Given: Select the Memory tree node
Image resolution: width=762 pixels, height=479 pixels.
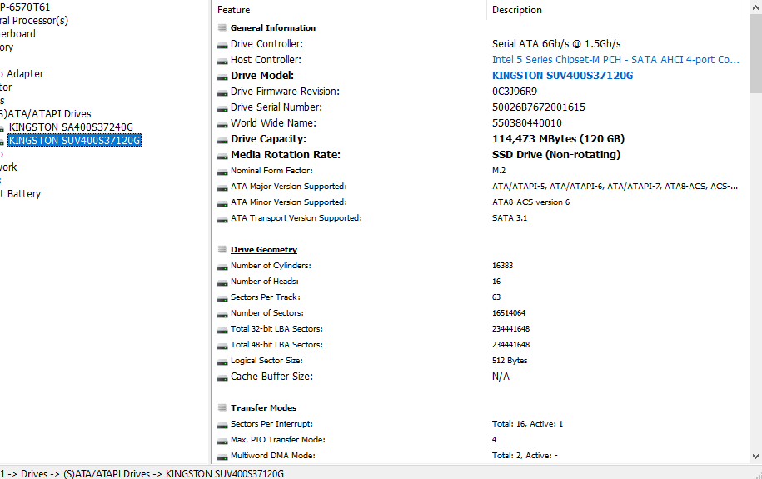Looking at the screenshot, I should click(x=7, y=47).
